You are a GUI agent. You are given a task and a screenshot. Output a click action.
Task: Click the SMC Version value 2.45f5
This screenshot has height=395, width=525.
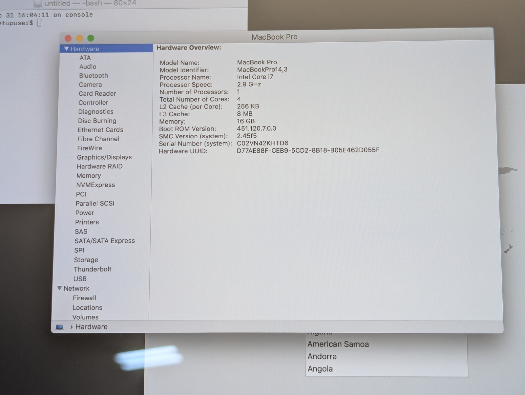point(247,136)
